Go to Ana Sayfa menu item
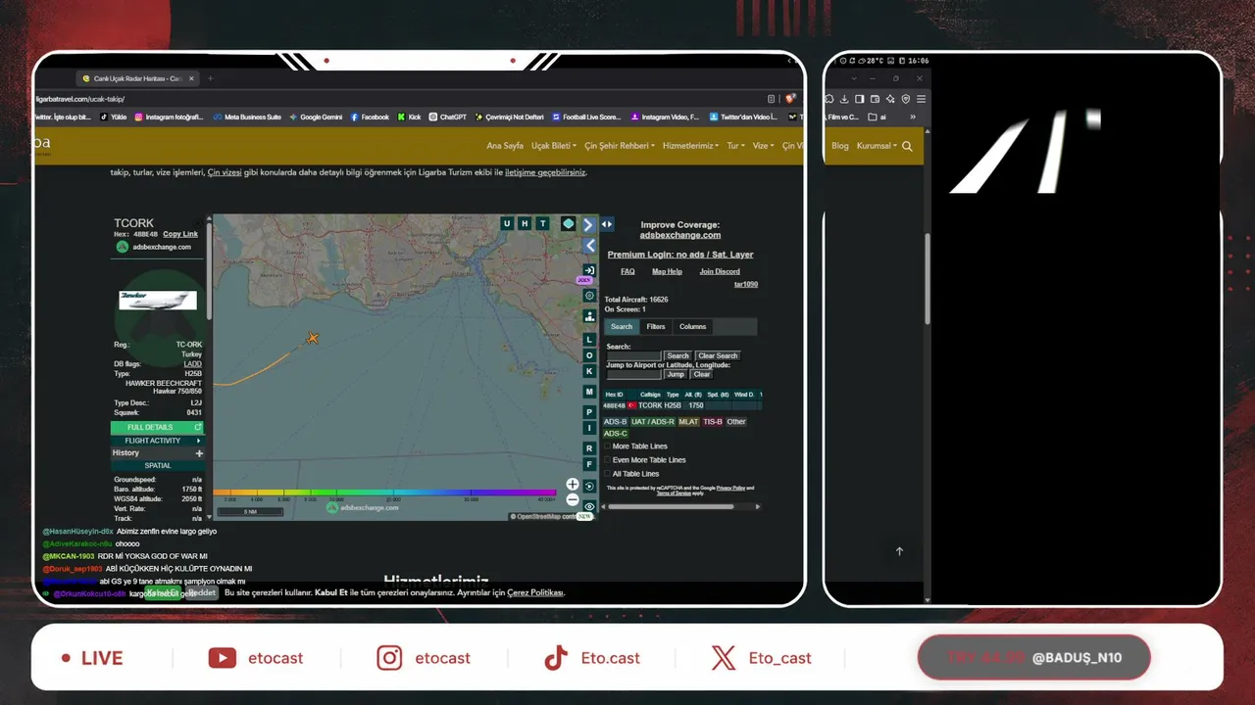This screenshot has height=705, width=1255. pos(505,146)
